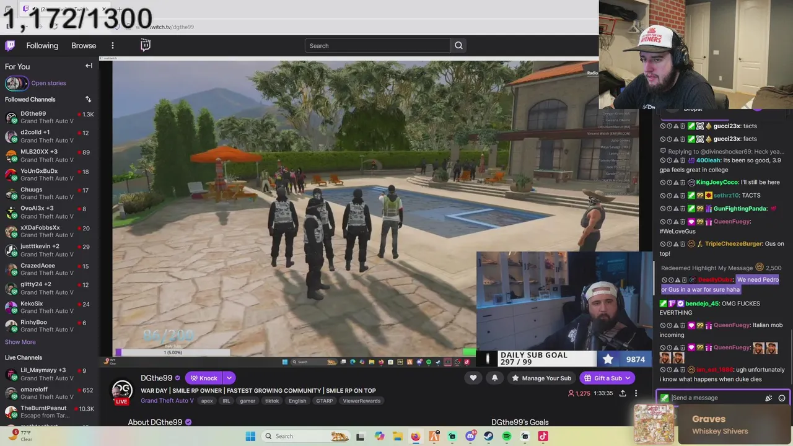Select English language tag
The image size is (793, 446).
[297, 401]
